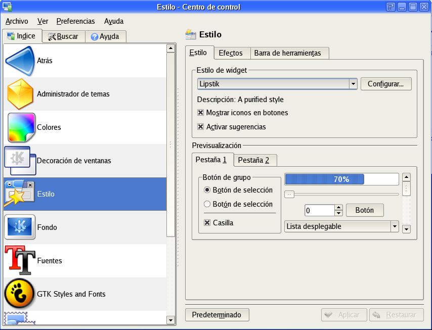Select the second Botón de selección radio
432x330 pixels.
tap(207, 204)
